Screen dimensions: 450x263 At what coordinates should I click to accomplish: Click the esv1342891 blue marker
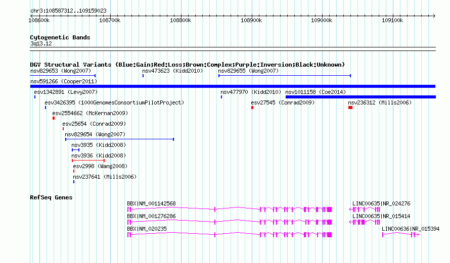(35, 97)
